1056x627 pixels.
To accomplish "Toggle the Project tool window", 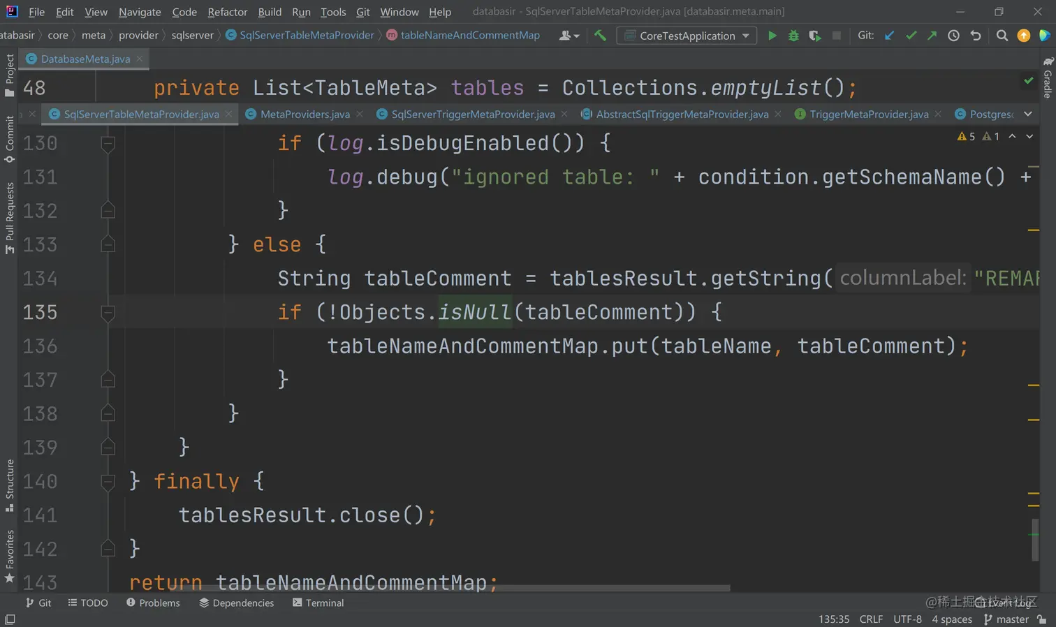I will tap(10, 75).
